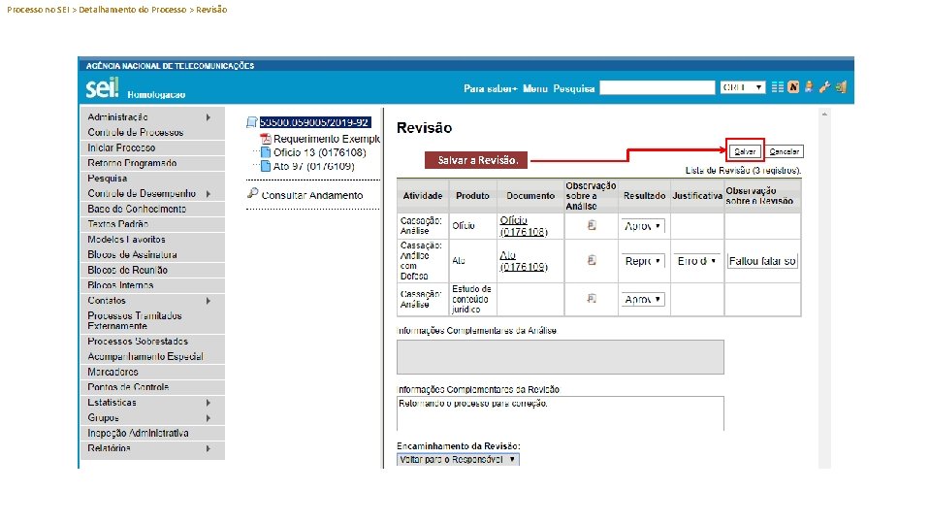Open the wrench system settings icon
The height and width of the screenshot is (524, 931).
click(824, 87)
